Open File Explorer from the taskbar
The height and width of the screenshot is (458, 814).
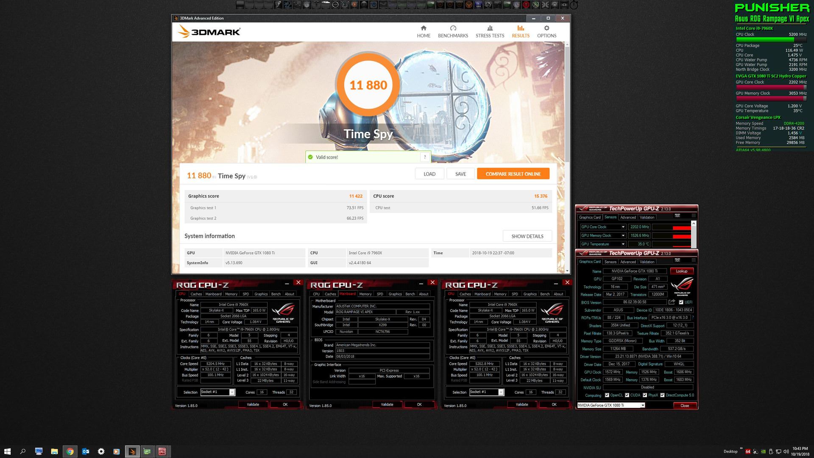(54, 452)
